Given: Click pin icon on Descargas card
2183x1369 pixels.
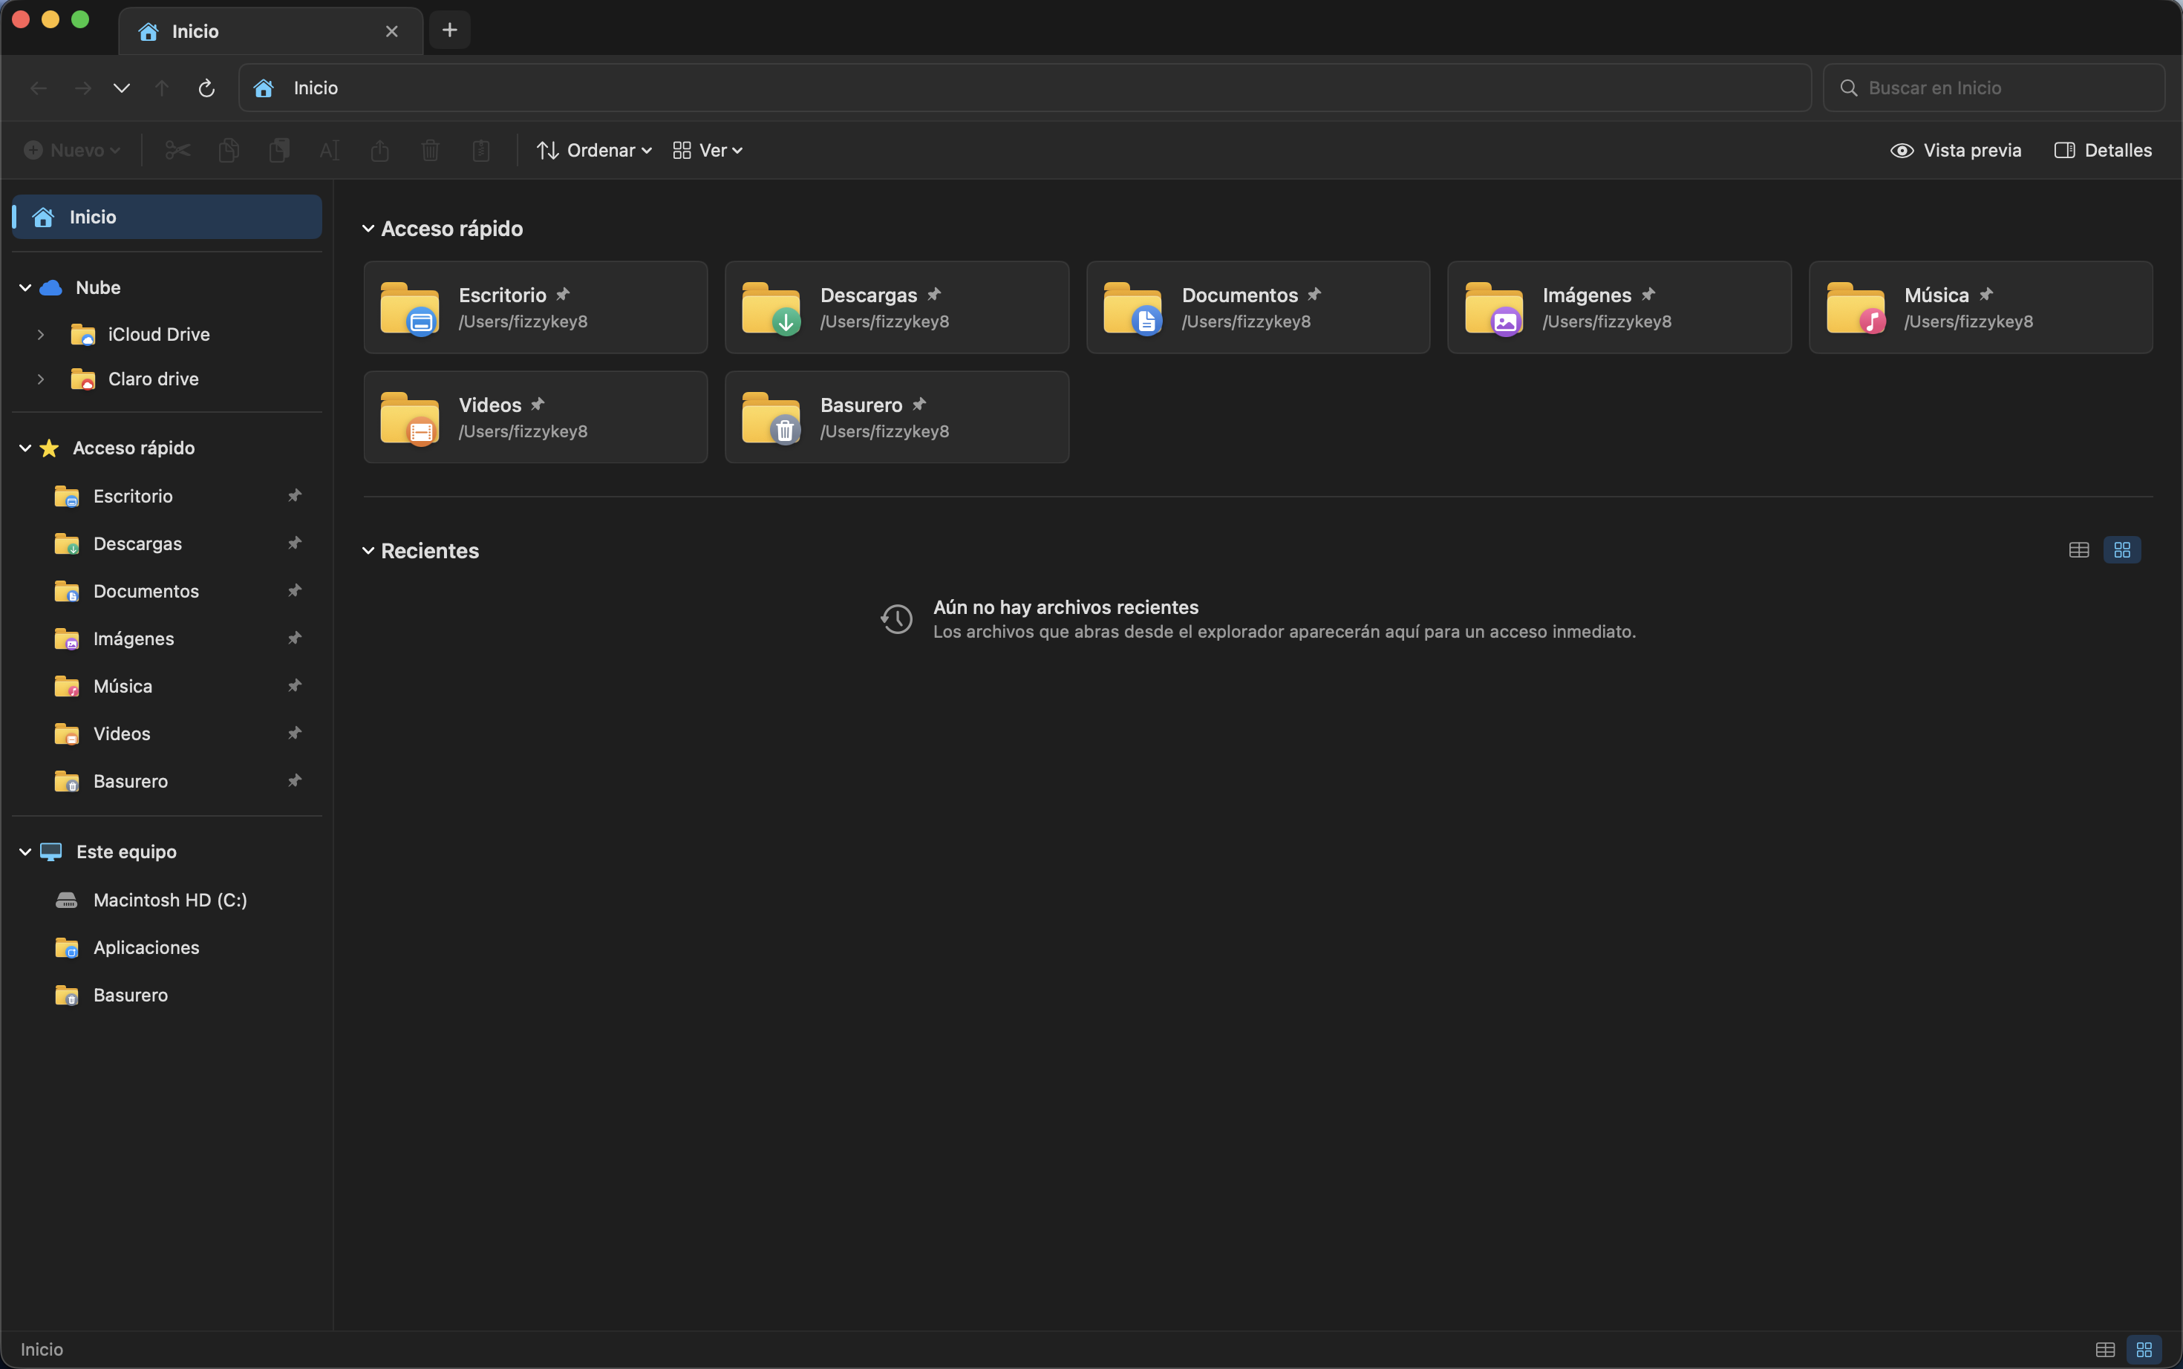Looking at the screenshot, I should [x=934, y=294].
